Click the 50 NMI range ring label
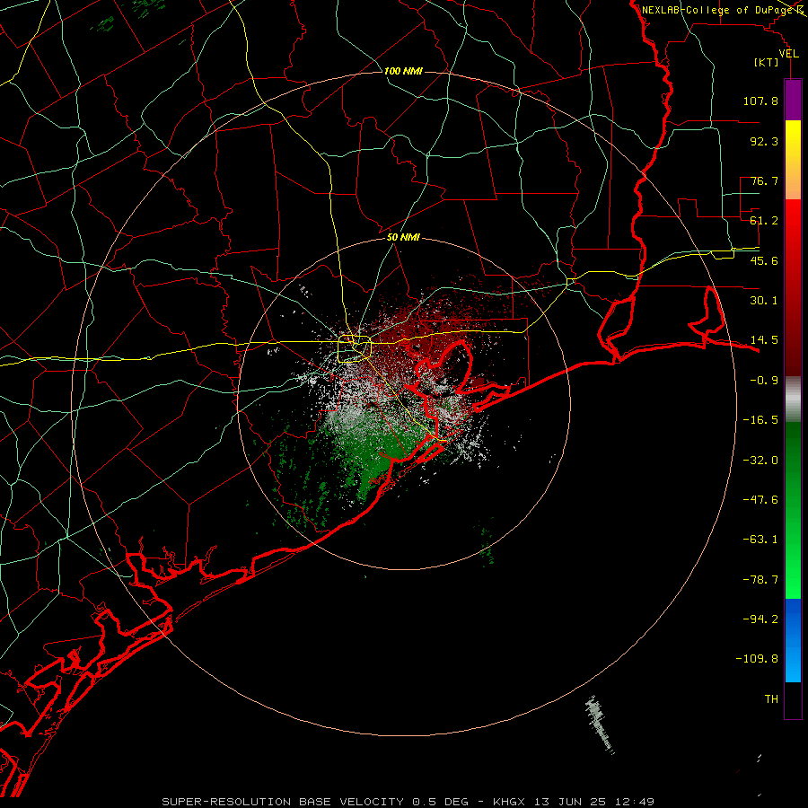Screen dimensions: 808x808 (x=403, y=238)
